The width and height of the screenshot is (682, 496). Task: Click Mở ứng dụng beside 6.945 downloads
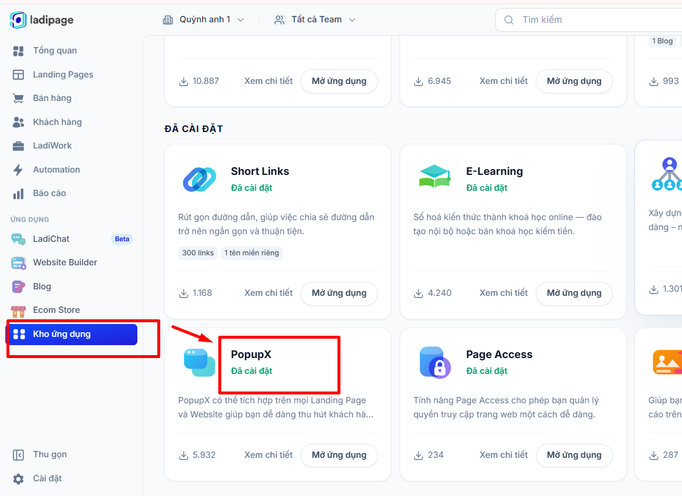pyautogui.click(x=574, y=82)
